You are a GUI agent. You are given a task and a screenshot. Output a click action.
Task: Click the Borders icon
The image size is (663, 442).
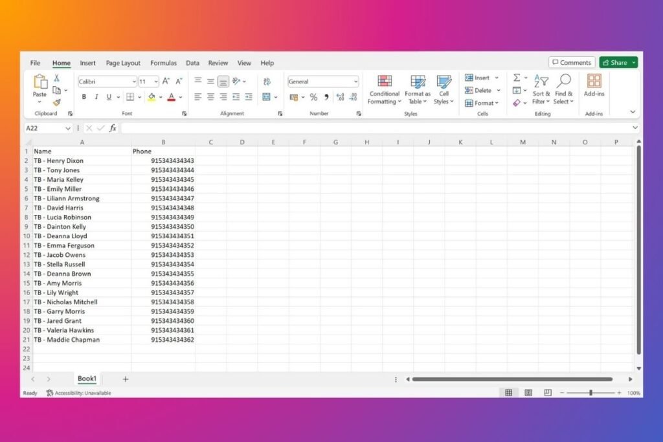130,97
